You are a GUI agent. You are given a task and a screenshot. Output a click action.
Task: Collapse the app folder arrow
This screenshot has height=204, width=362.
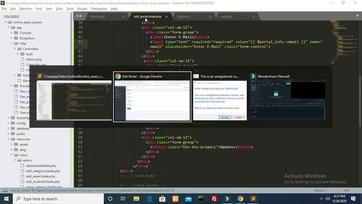[8, 28]
